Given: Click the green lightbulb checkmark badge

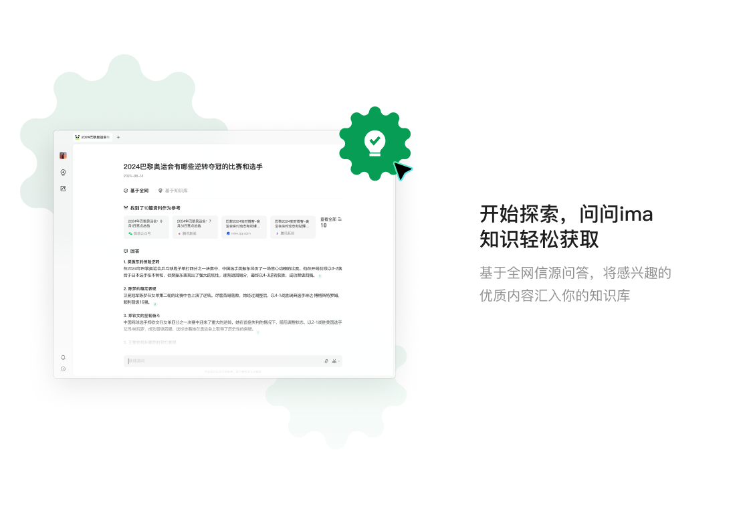Looking at the screenshot, I should (x=375, y=143).
